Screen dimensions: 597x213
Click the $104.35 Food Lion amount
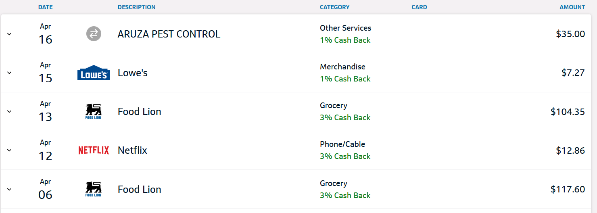(x=568, y=112)
